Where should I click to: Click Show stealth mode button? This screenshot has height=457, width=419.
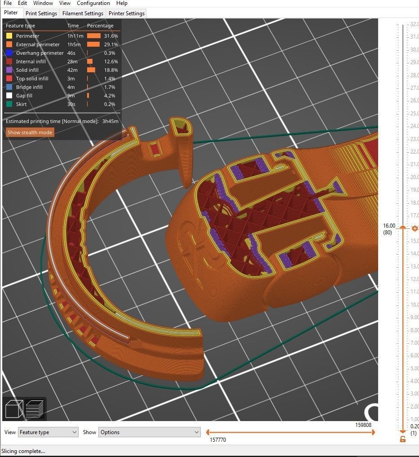point(30,132)
